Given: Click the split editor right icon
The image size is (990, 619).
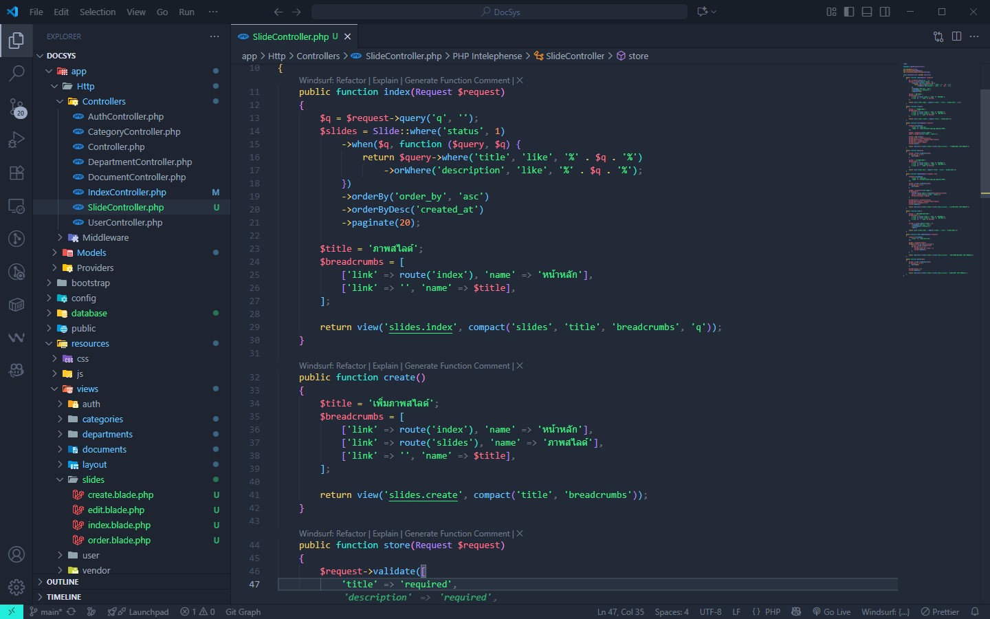Looking at the screenshot, I should point(956,36).
